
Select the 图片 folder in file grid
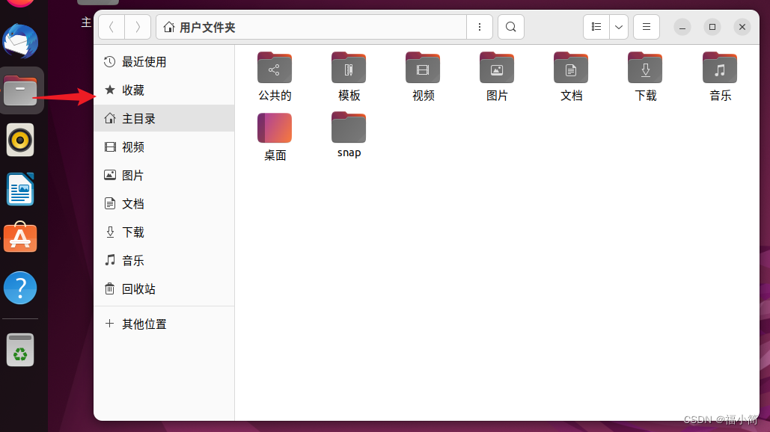pyautogui.click(x=497, y=68)
